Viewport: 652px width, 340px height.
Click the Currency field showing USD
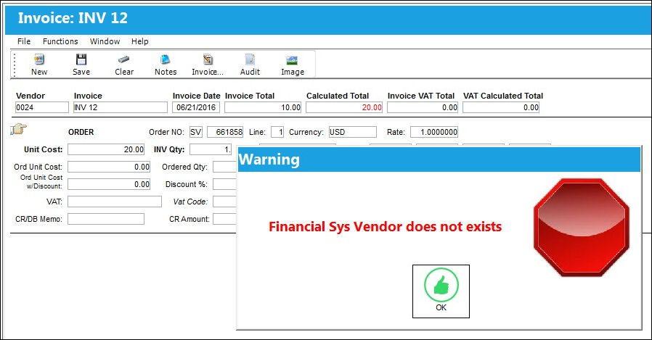(353, 132)
